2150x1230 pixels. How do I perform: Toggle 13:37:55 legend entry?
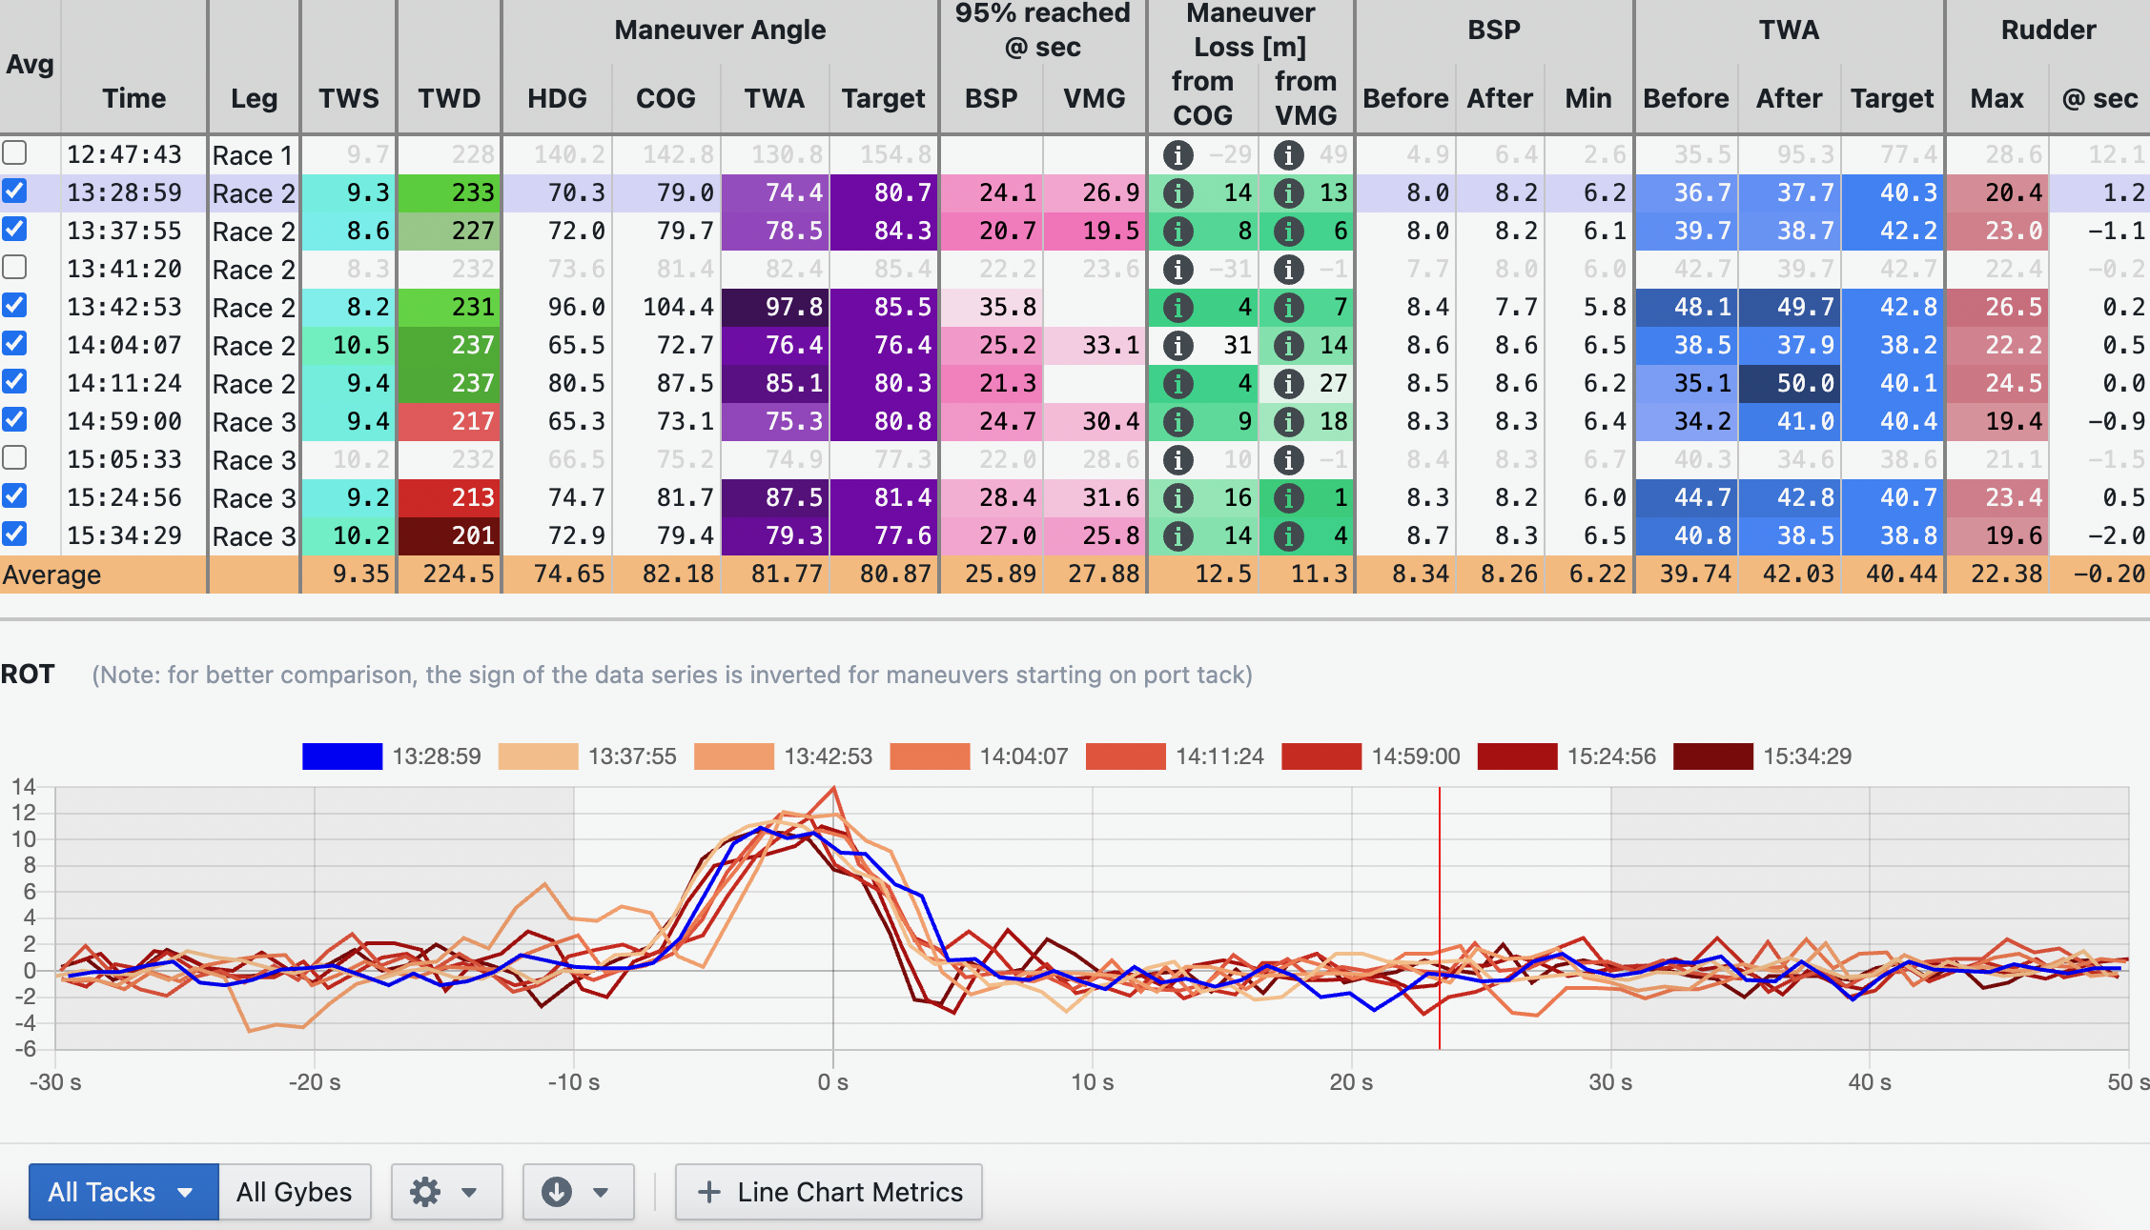tap(587, 756)
